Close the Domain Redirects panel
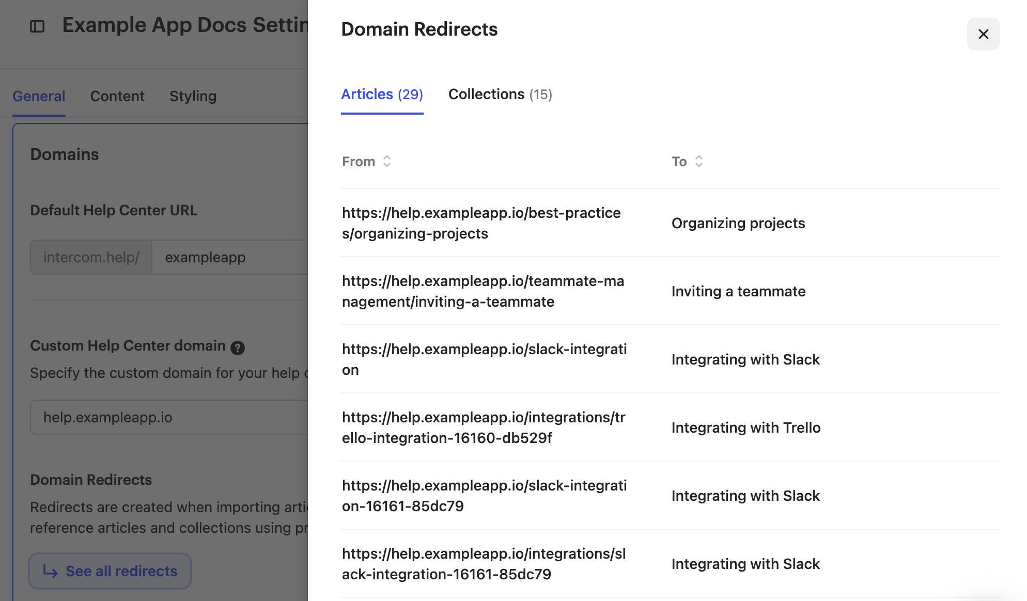 [983, 34]
